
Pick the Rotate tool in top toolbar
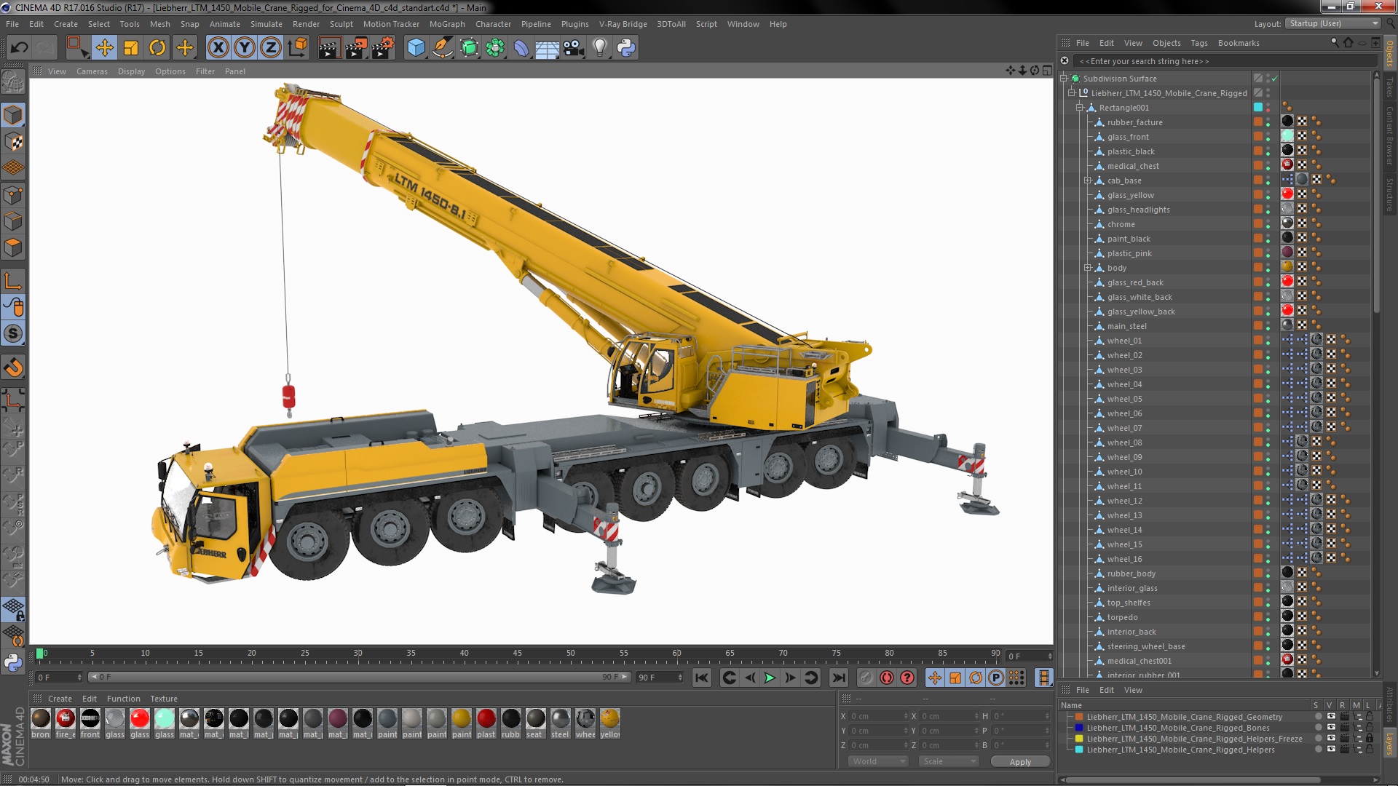tap(157, 48)
